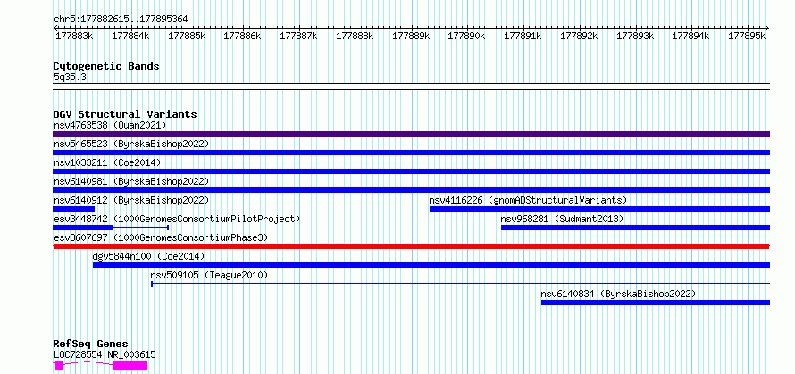Open nsv509105 (Teague2010) label

point(209,275)
